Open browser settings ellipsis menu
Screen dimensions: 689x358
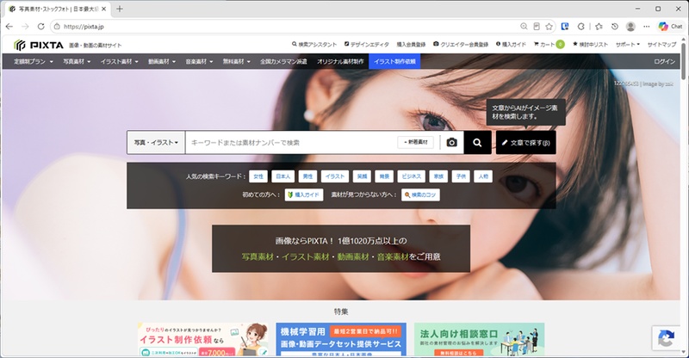(647, 27)
